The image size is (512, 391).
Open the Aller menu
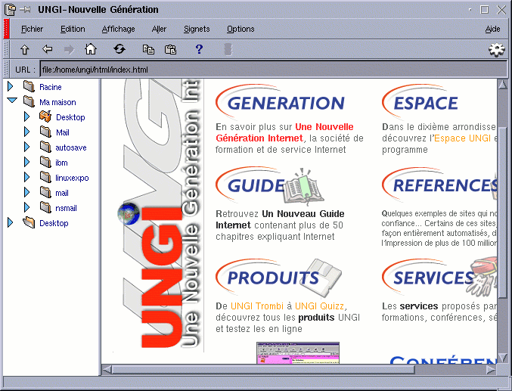(159, 29)
